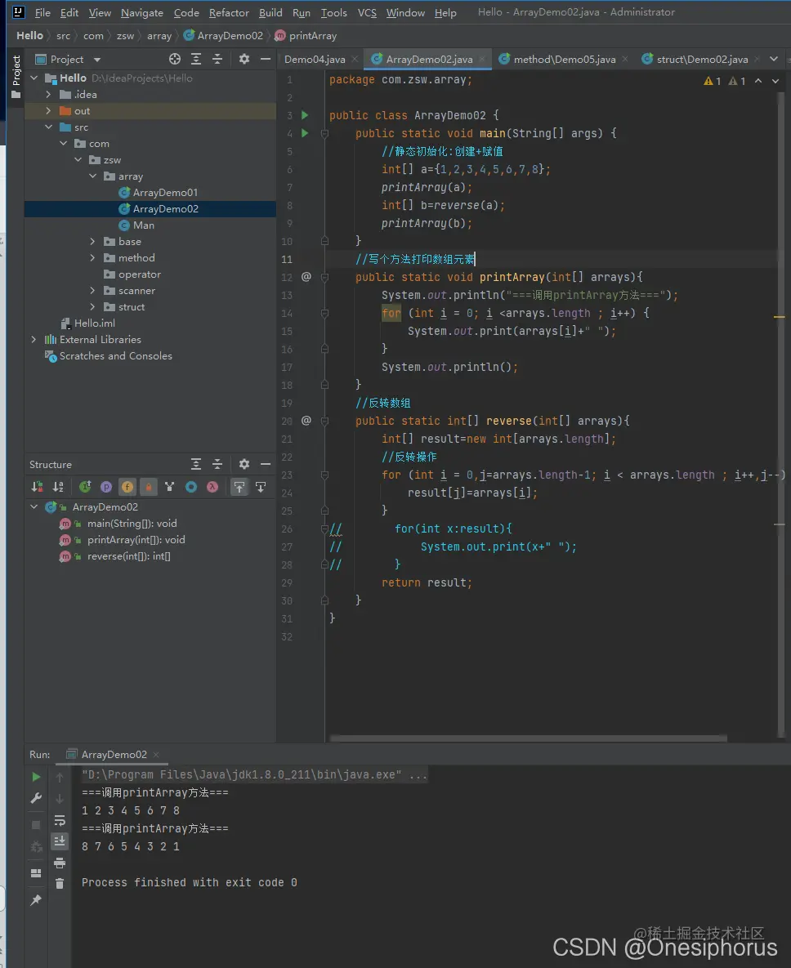
Task: Toggle Soft-Wrap in Run console
Action: (x=60, y=820)
